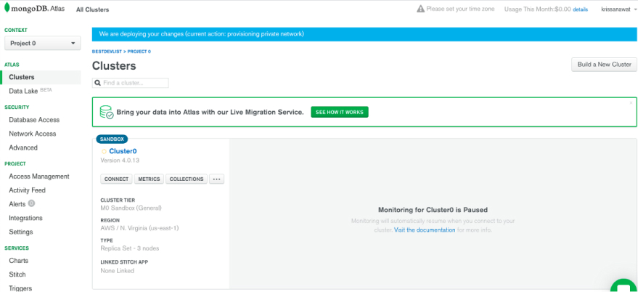The height and width of the screenshot is (292, 638).
Task: Click the Replica Set - 3 nodes value
Action: pyautogui.click(x=130, y=248)
